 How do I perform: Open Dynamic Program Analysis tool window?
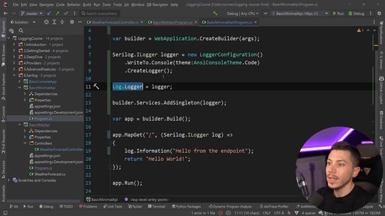click(230, 206)
